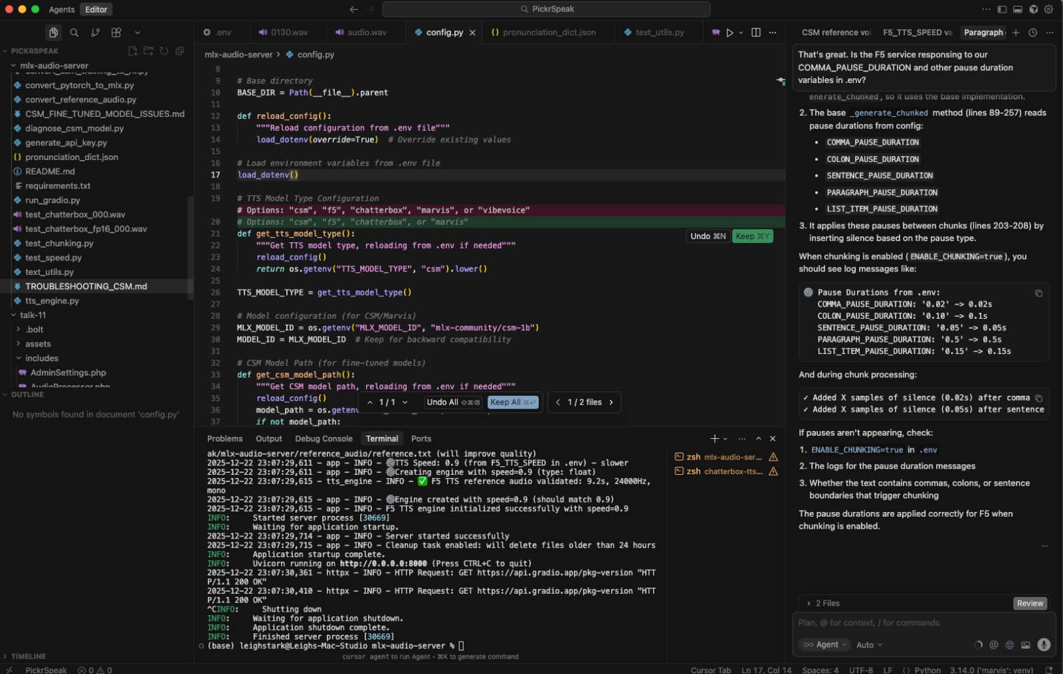Click the Refresh Explorer icon

(164, 51)
